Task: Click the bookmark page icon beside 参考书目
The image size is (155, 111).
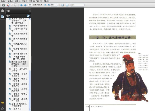Action: click(10, 109)
